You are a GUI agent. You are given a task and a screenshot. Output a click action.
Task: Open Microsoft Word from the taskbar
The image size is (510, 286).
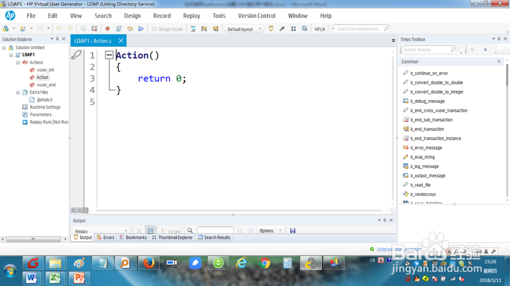32,278
